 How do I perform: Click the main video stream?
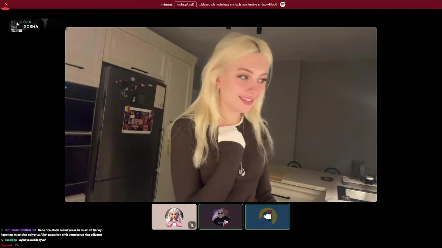click(221, 114)
